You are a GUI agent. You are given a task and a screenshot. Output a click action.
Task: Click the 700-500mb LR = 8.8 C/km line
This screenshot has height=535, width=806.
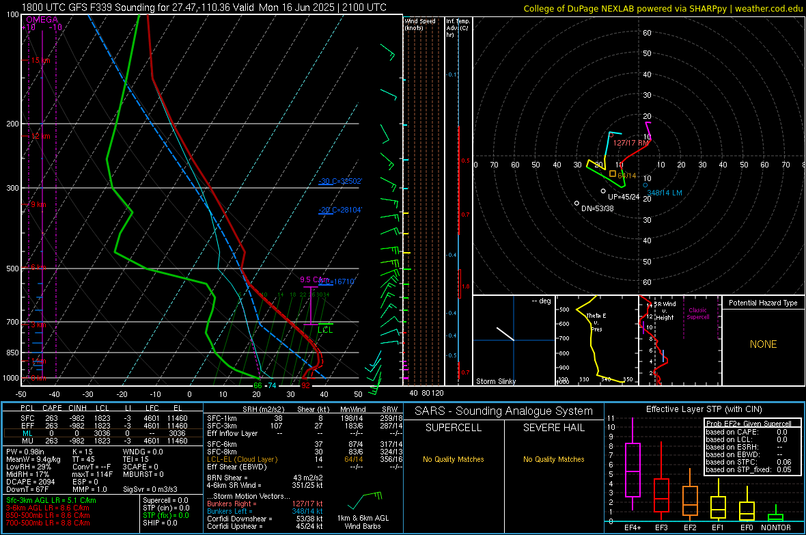[x=48, y=523]
